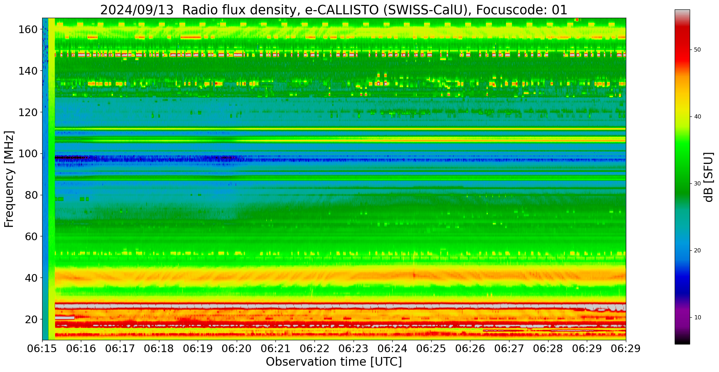Click the 100 frequency axis tick label
This screenshot has width=719, height=372.
coord(28,153)
